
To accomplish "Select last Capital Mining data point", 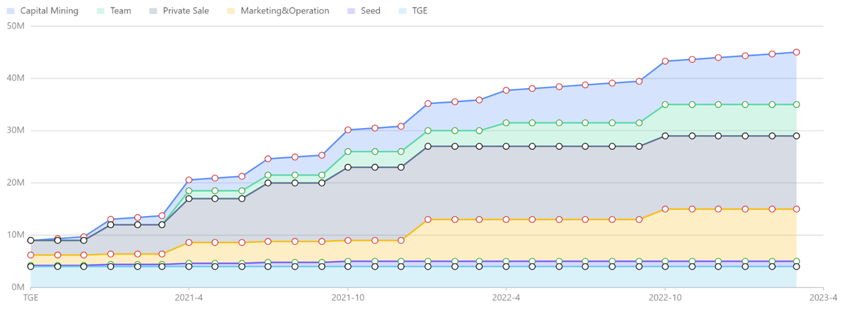I will [796, 52].
